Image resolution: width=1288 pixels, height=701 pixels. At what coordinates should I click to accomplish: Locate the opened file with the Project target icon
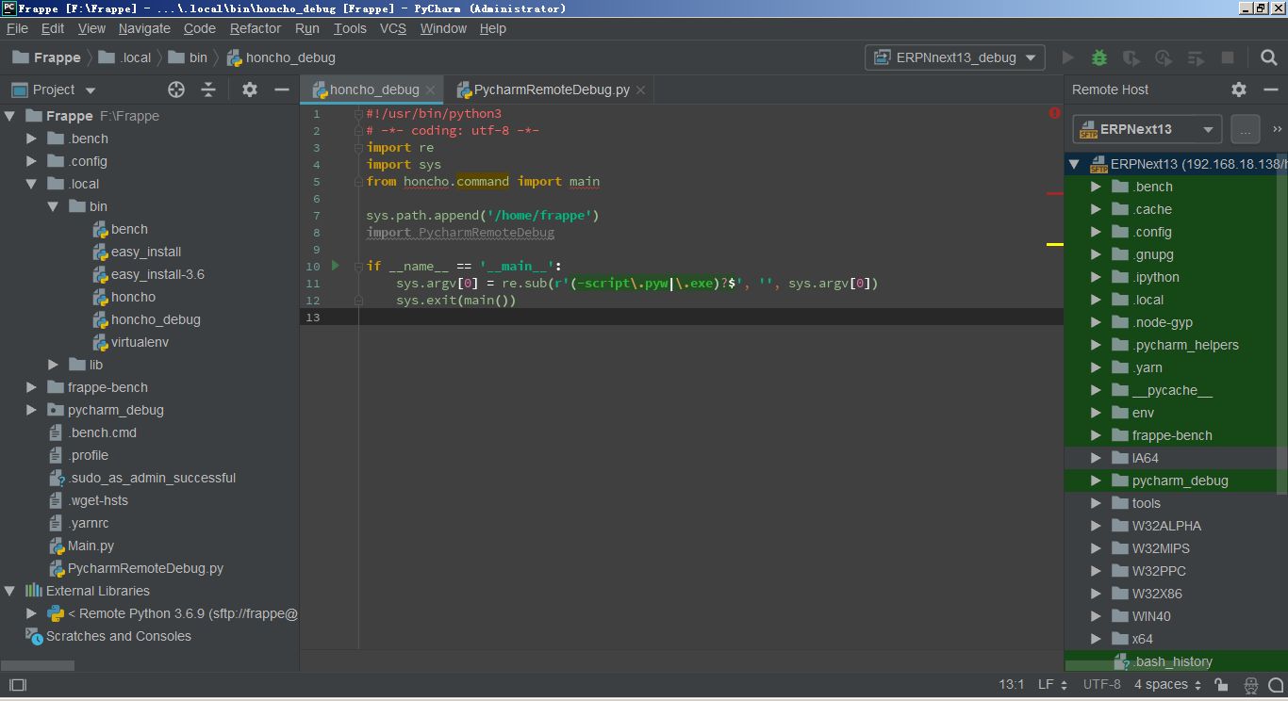(176, 90)
